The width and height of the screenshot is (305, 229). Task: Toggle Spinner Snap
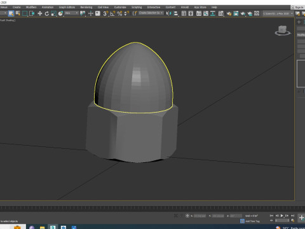click(126, 13)
